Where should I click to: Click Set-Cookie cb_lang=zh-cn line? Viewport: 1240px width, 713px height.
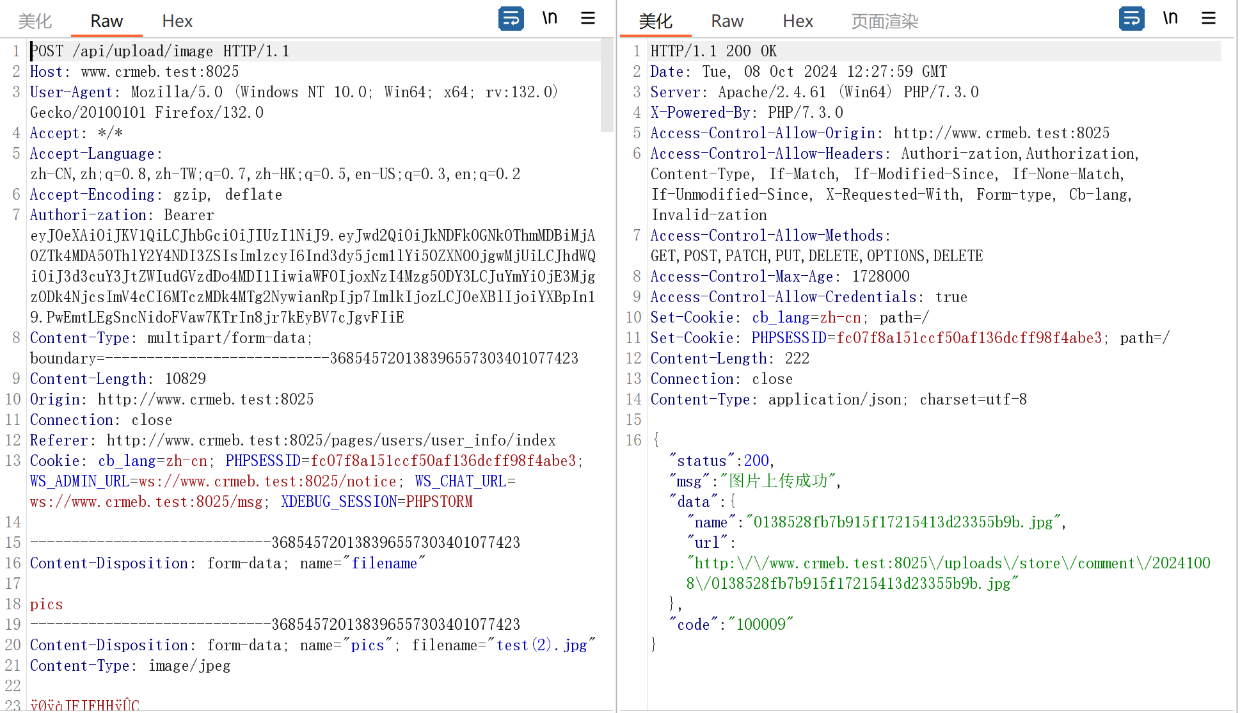click(790, 317)
